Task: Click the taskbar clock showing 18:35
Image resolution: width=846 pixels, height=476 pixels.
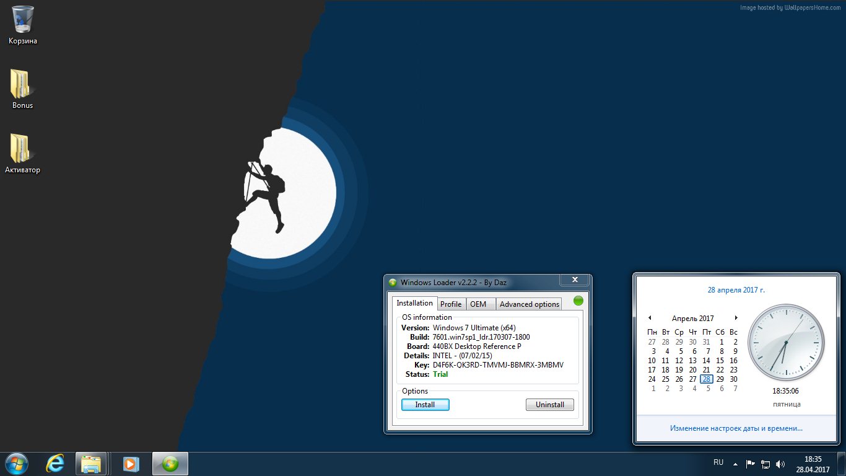Action: (x=813, y=464)
